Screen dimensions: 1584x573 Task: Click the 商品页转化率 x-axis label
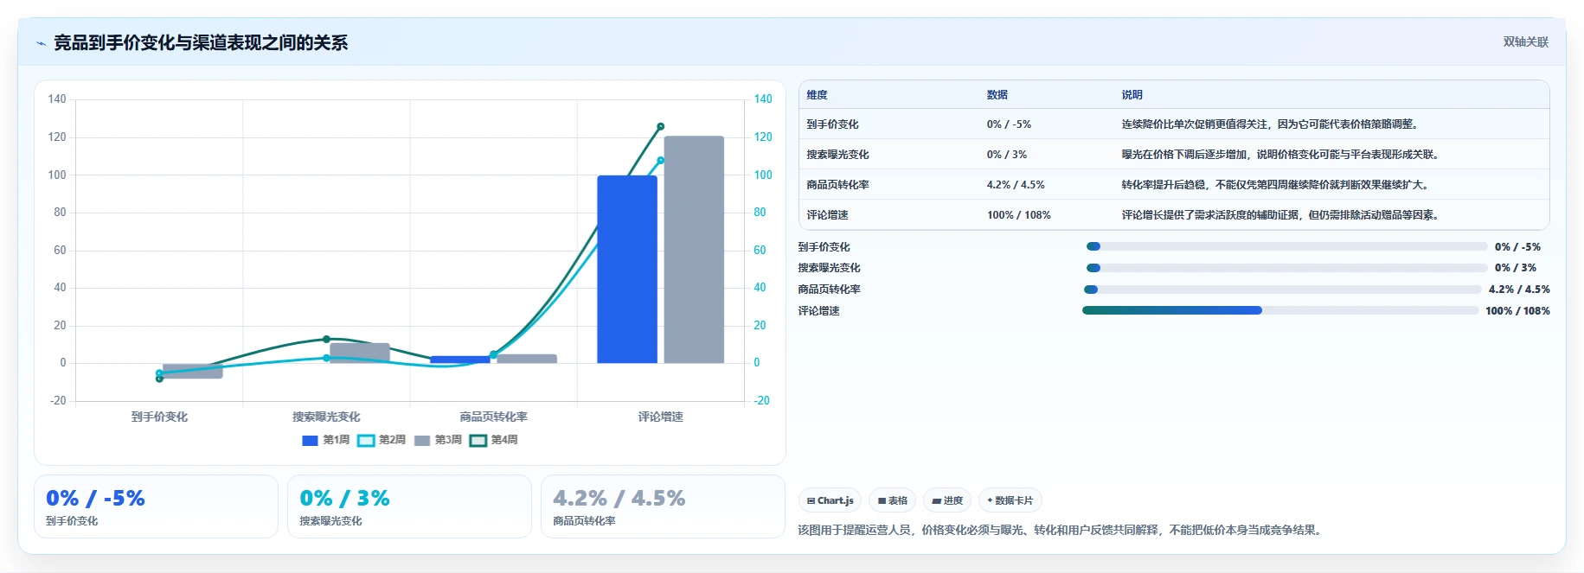494,417
